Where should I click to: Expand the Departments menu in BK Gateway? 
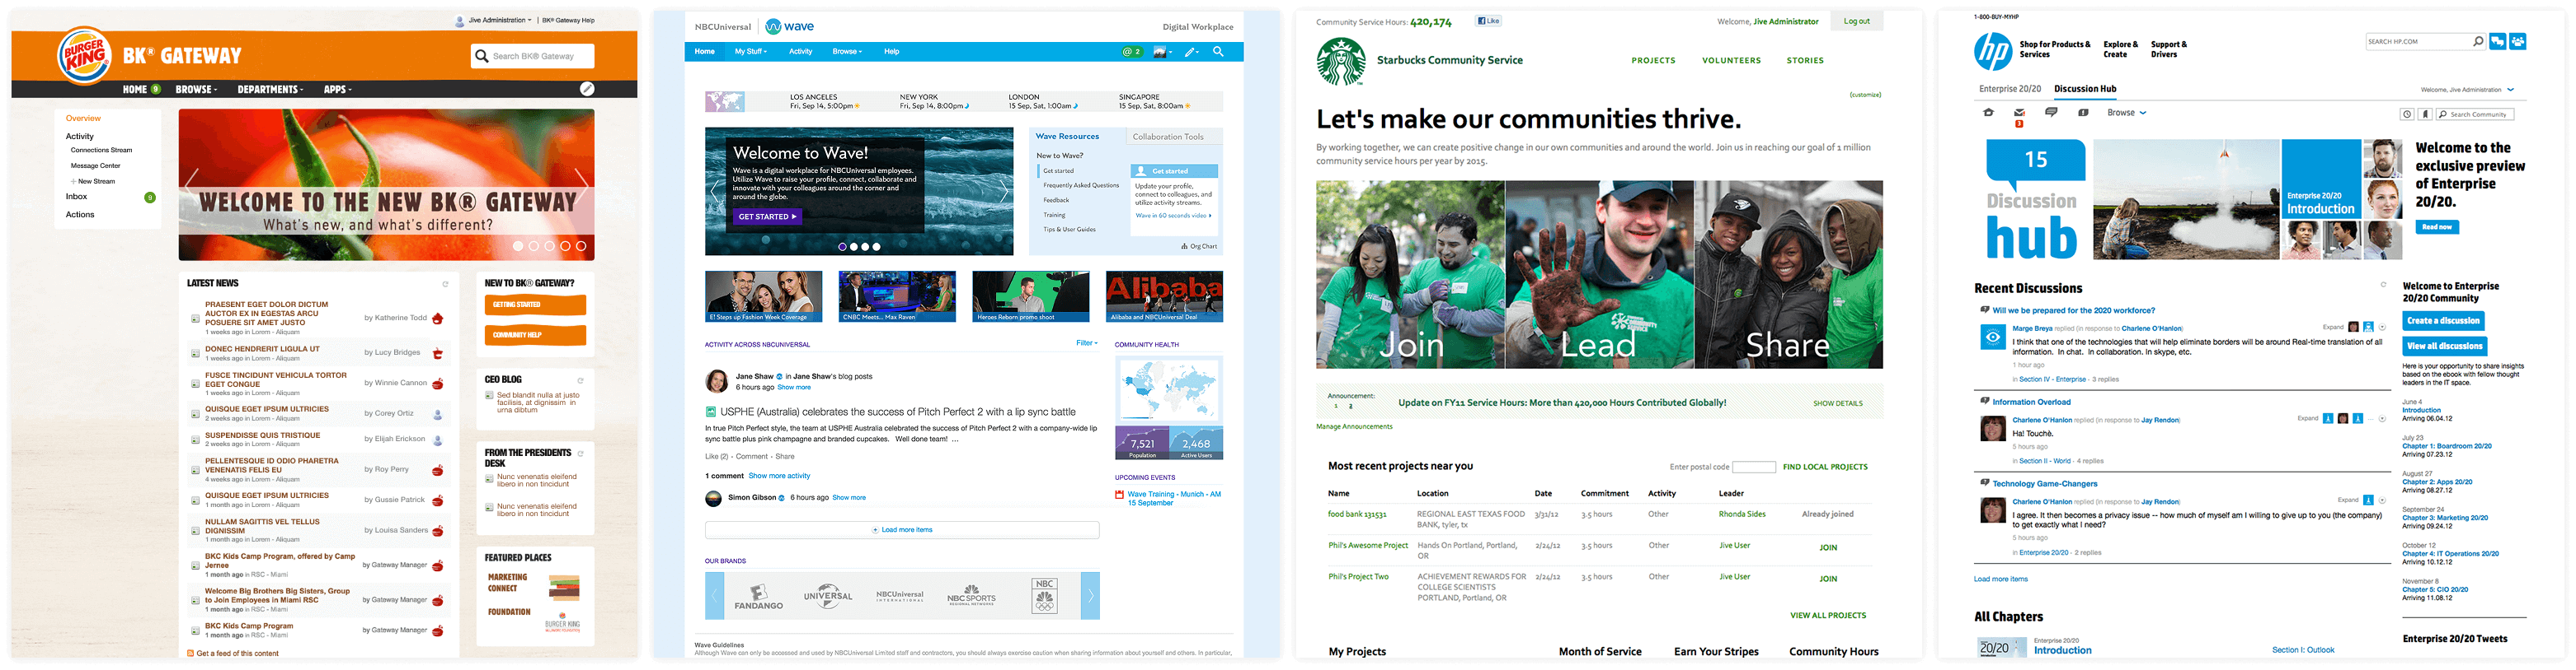pyautogui.click(x=270, y=90)
